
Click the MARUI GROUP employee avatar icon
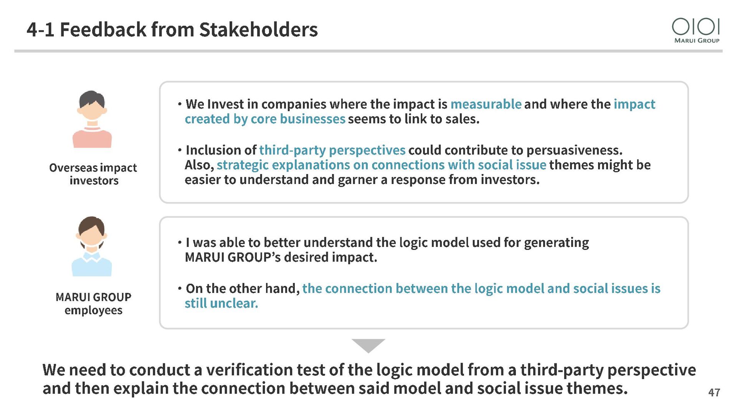[x=92, y=246]
